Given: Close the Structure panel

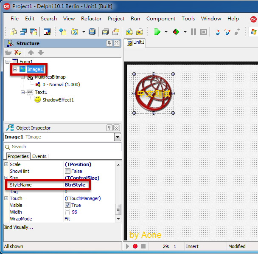Looking at the screenshot, I should coord(117,43).
